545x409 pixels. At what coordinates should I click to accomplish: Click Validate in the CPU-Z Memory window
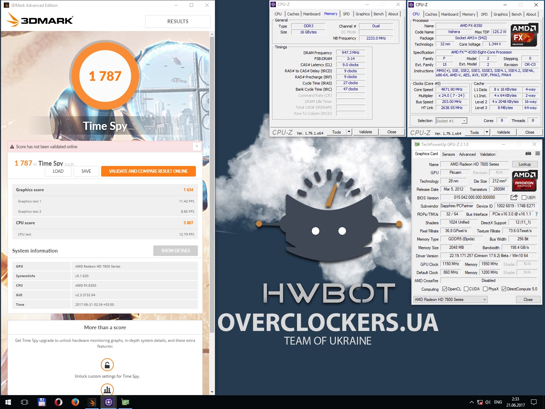point(365,132)
